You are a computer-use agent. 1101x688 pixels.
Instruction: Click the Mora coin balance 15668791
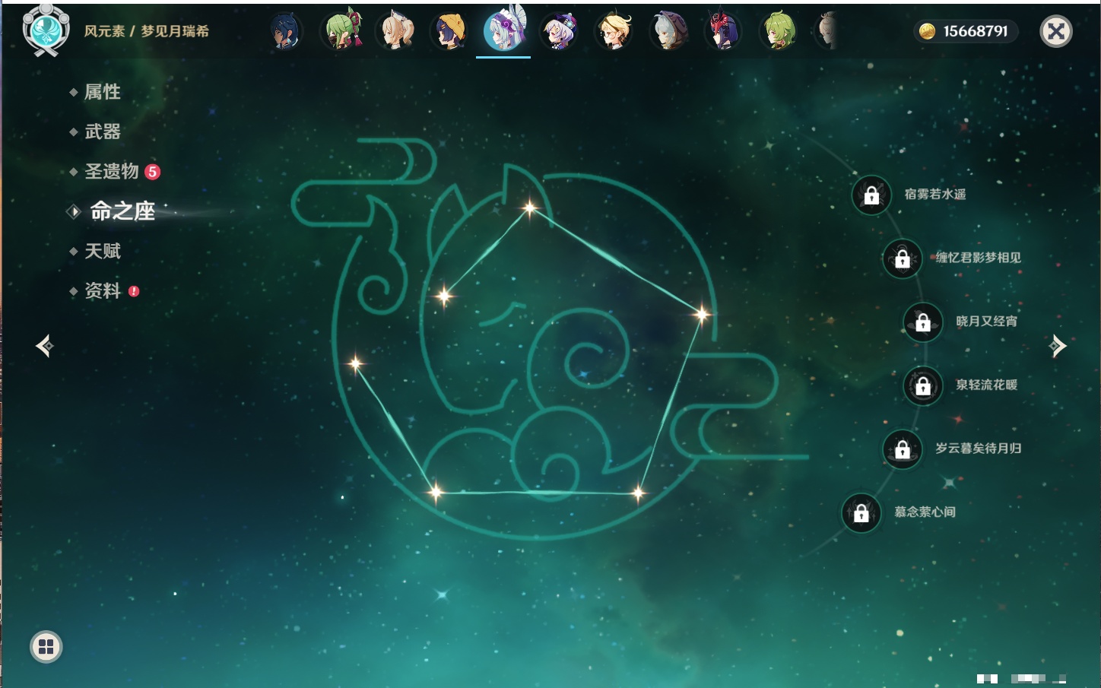966,31
